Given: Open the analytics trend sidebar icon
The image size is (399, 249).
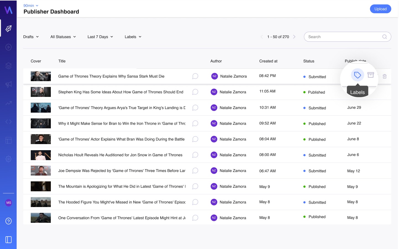Looking at the screenshot, I should point(9,103).
